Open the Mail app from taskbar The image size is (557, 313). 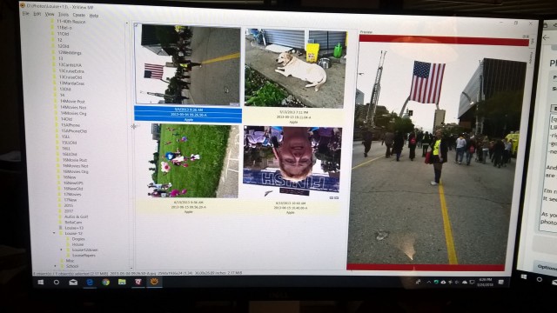tap(73, 282)
